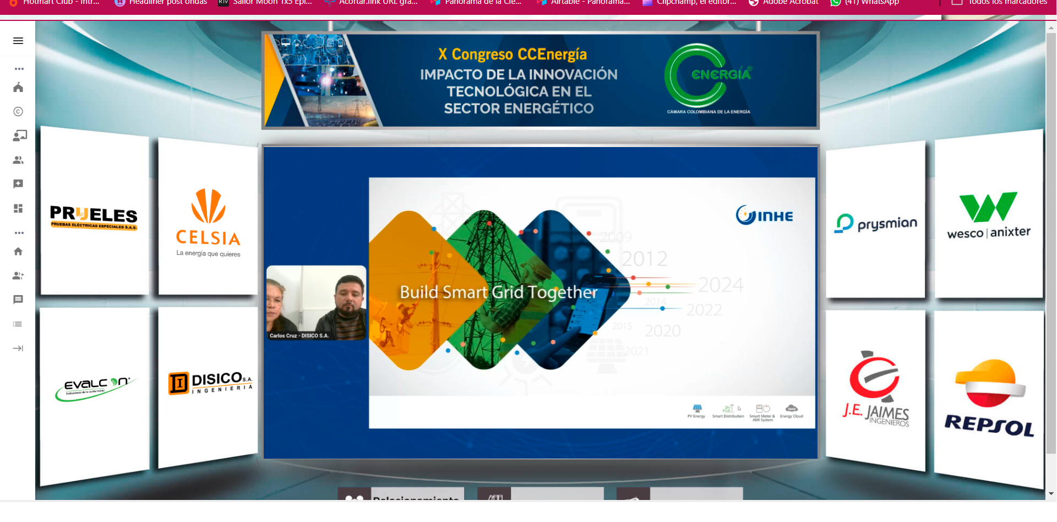Click the page scrollbar down arrow
This screenshot has width=1057, height=522.
coord(1051,494)
